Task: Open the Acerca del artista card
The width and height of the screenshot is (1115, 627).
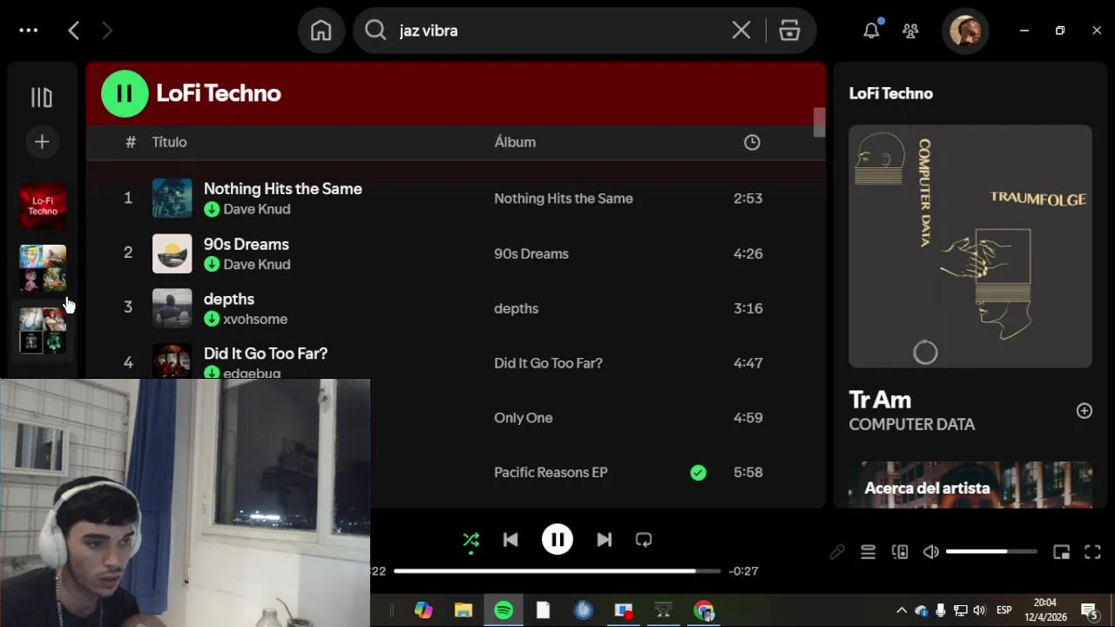Action: point(970,485)
